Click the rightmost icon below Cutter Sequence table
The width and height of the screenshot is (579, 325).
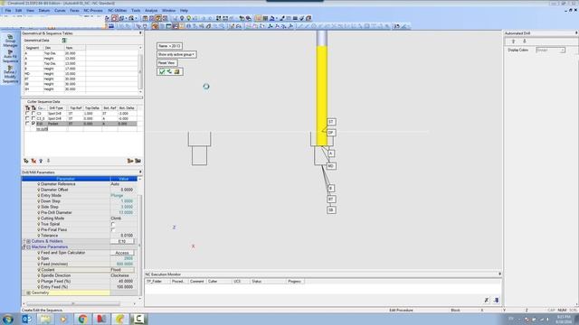(138, 161)
